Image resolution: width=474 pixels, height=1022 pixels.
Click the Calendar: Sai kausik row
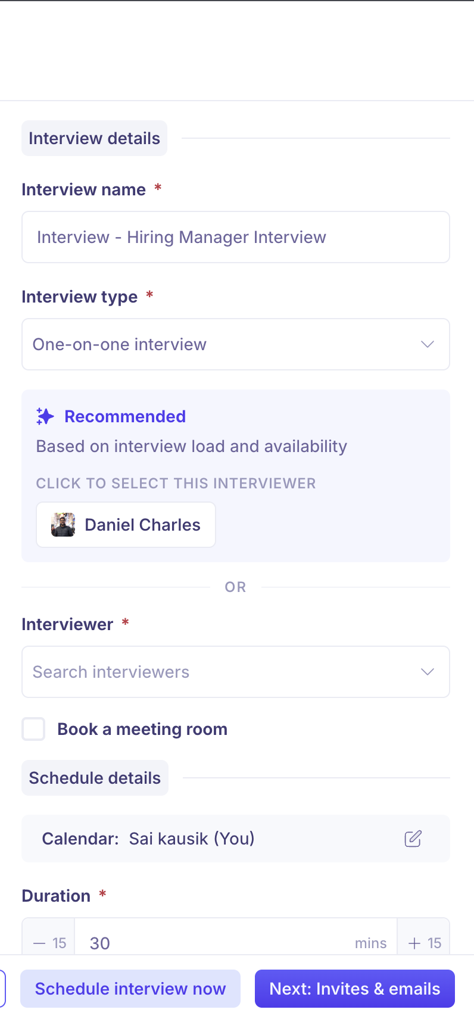click(x=236, y=839)
